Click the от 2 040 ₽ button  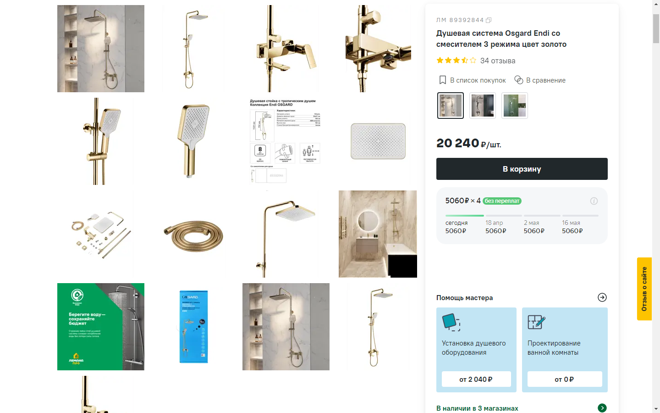[x=476, y=379]
